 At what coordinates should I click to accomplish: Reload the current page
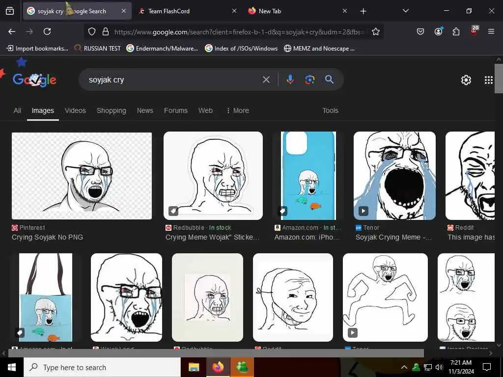[x=47, y=31]
